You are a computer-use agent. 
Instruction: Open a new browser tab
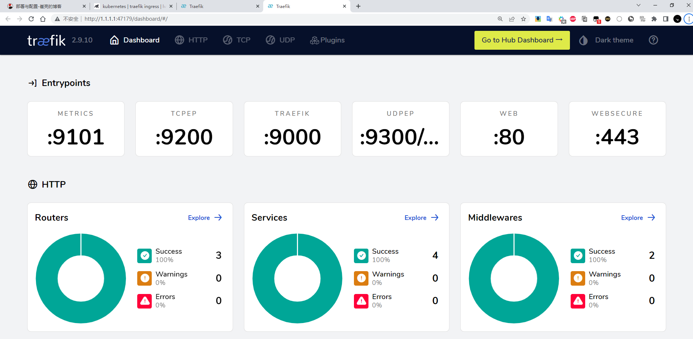(x=358, y=6)
